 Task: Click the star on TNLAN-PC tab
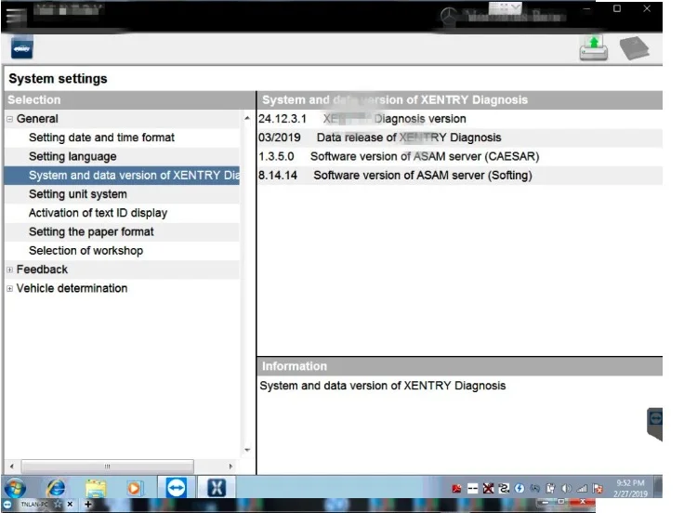click(x=58, y=505)
